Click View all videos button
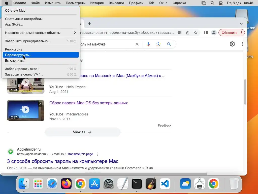The width and height of the screenshot is (258, 194). click(82, 132)
